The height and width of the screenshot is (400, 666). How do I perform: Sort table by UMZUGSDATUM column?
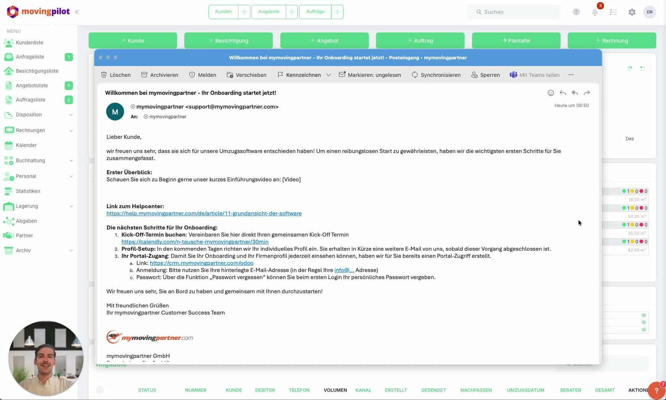(525, 390)
